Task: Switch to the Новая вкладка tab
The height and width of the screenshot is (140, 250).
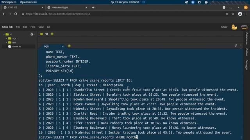Action: (67, 7)
